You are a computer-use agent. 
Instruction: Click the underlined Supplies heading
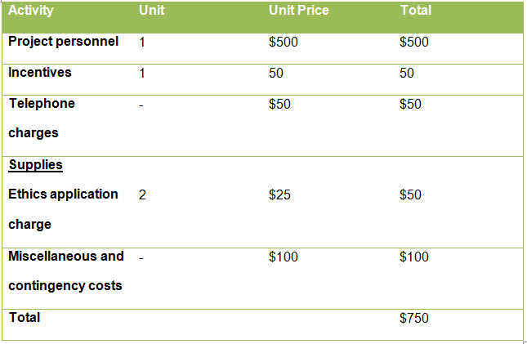click(x=36, y=165)
